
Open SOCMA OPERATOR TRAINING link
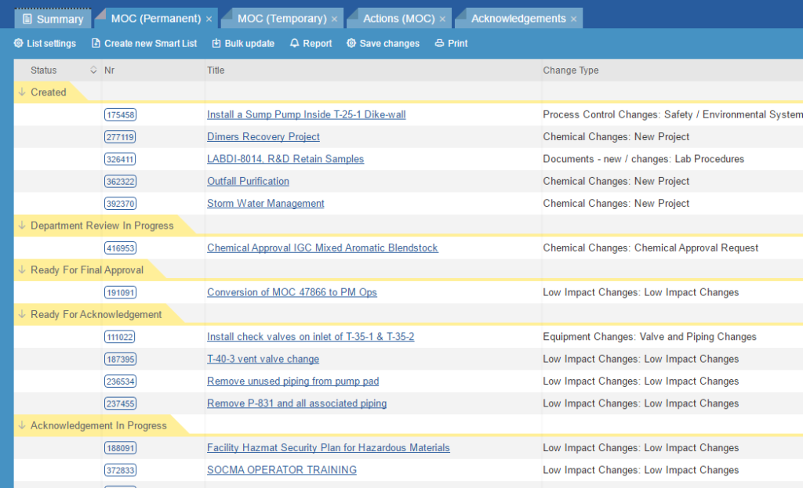pyautogui.click(x=282, y=471)
